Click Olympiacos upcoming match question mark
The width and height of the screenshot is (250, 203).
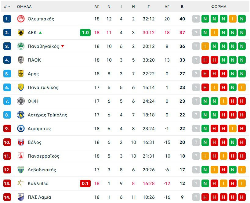[196, 19]
